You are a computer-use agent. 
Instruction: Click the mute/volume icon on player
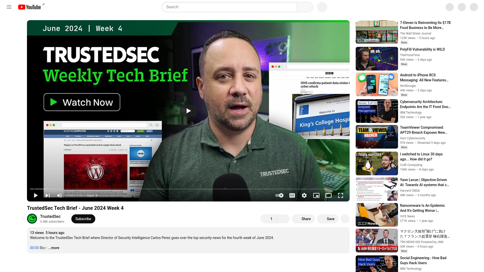coord(59,195)
